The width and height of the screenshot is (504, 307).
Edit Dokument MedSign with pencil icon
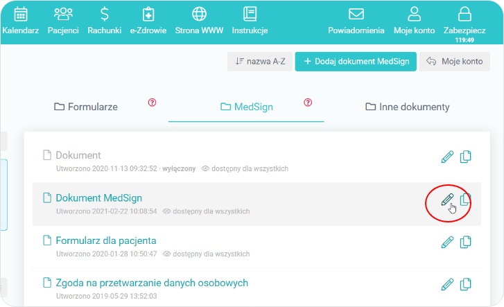point(447,200)
